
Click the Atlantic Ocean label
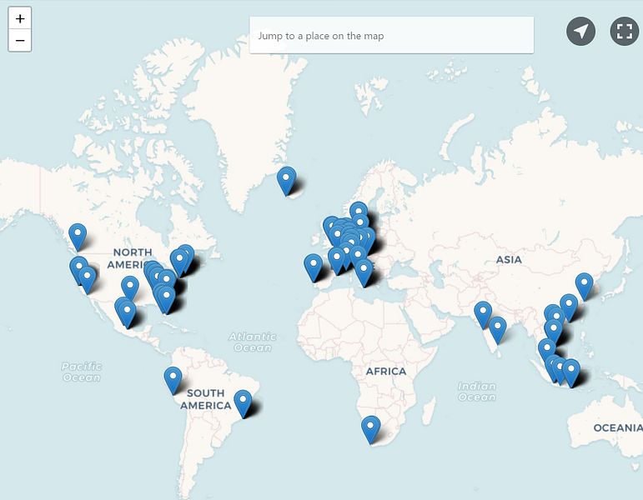point(253,342)
